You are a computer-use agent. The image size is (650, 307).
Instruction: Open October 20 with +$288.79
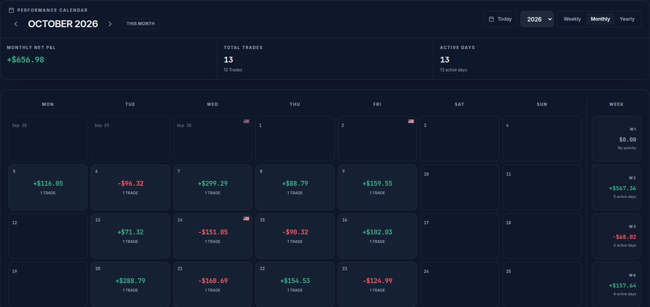click(131, 285)
